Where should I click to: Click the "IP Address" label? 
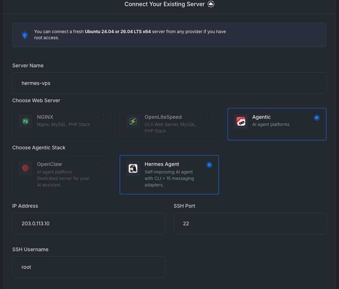tap(25, 206)
